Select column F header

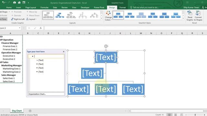point(69,33)
